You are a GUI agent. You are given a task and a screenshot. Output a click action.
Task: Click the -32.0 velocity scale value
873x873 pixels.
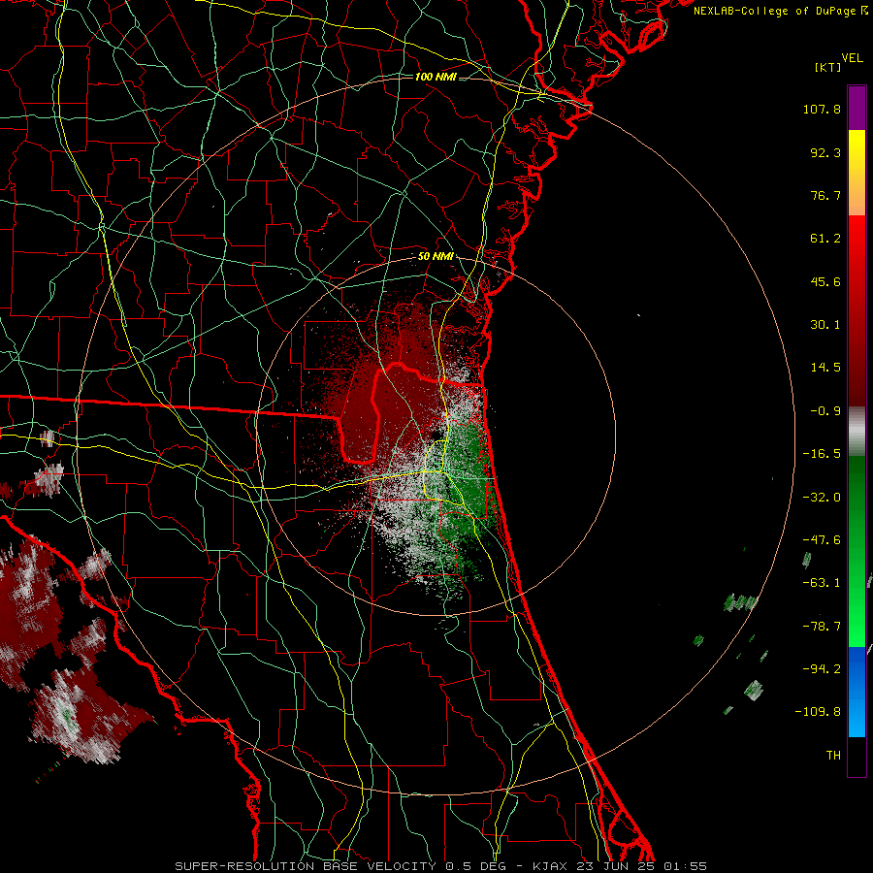(x=822, y=498)
